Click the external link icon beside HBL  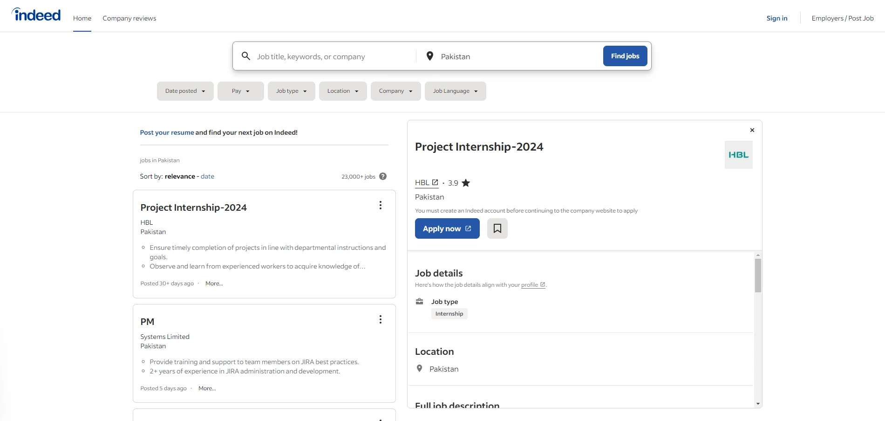click(x=435, y=182)
